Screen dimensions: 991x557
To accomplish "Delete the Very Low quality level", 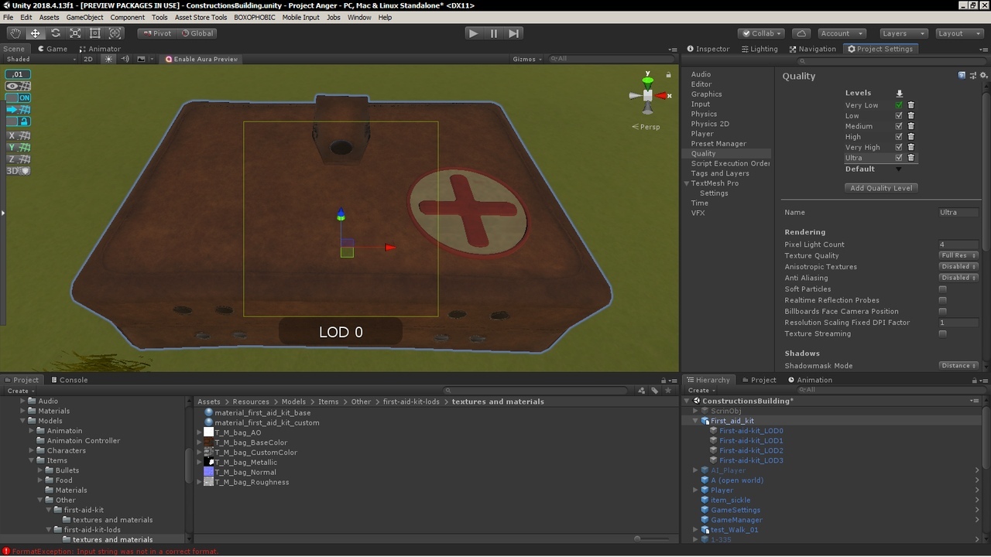I will point(911,105).
